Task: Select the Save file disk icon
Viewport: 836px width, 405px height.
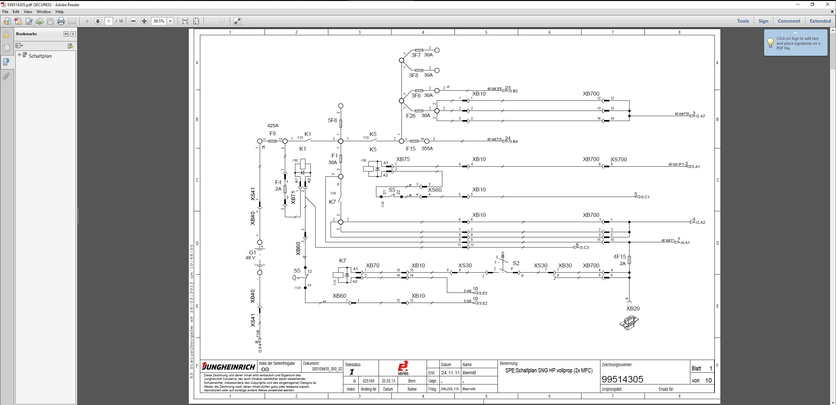Action: (50, 21)
